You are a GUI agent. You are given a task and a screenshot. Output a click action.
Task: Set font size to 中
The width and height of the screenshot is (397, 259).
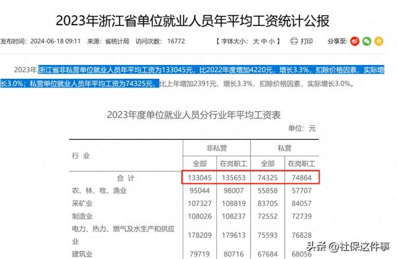264,41
